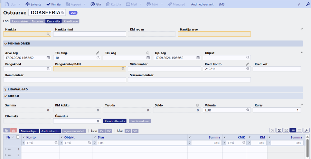Click the Kasuta ettemaks button
This screenshot has width=311, height=159.
point(115,121)
